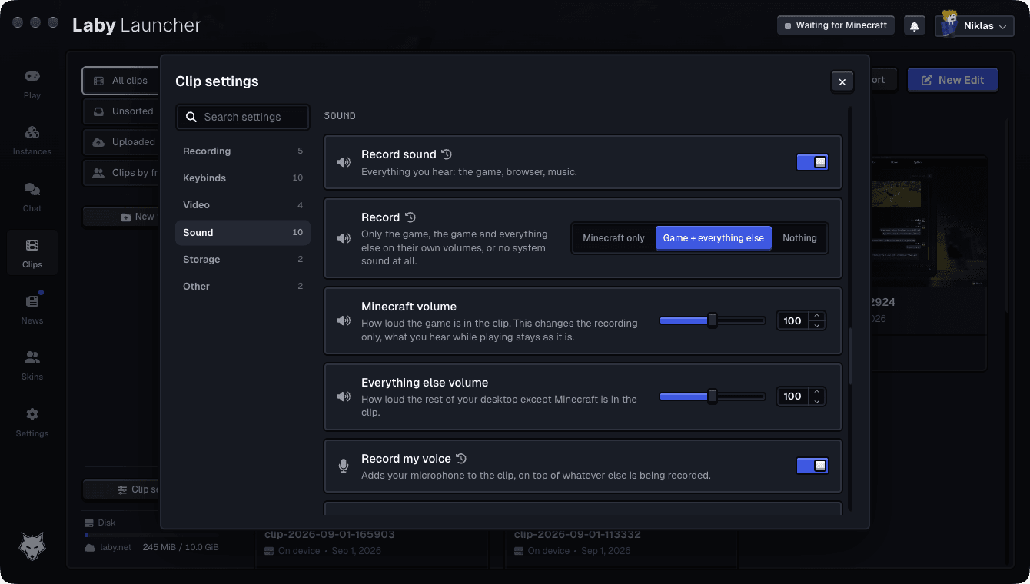Click Minecraft volume value field 100

[793, 321]
